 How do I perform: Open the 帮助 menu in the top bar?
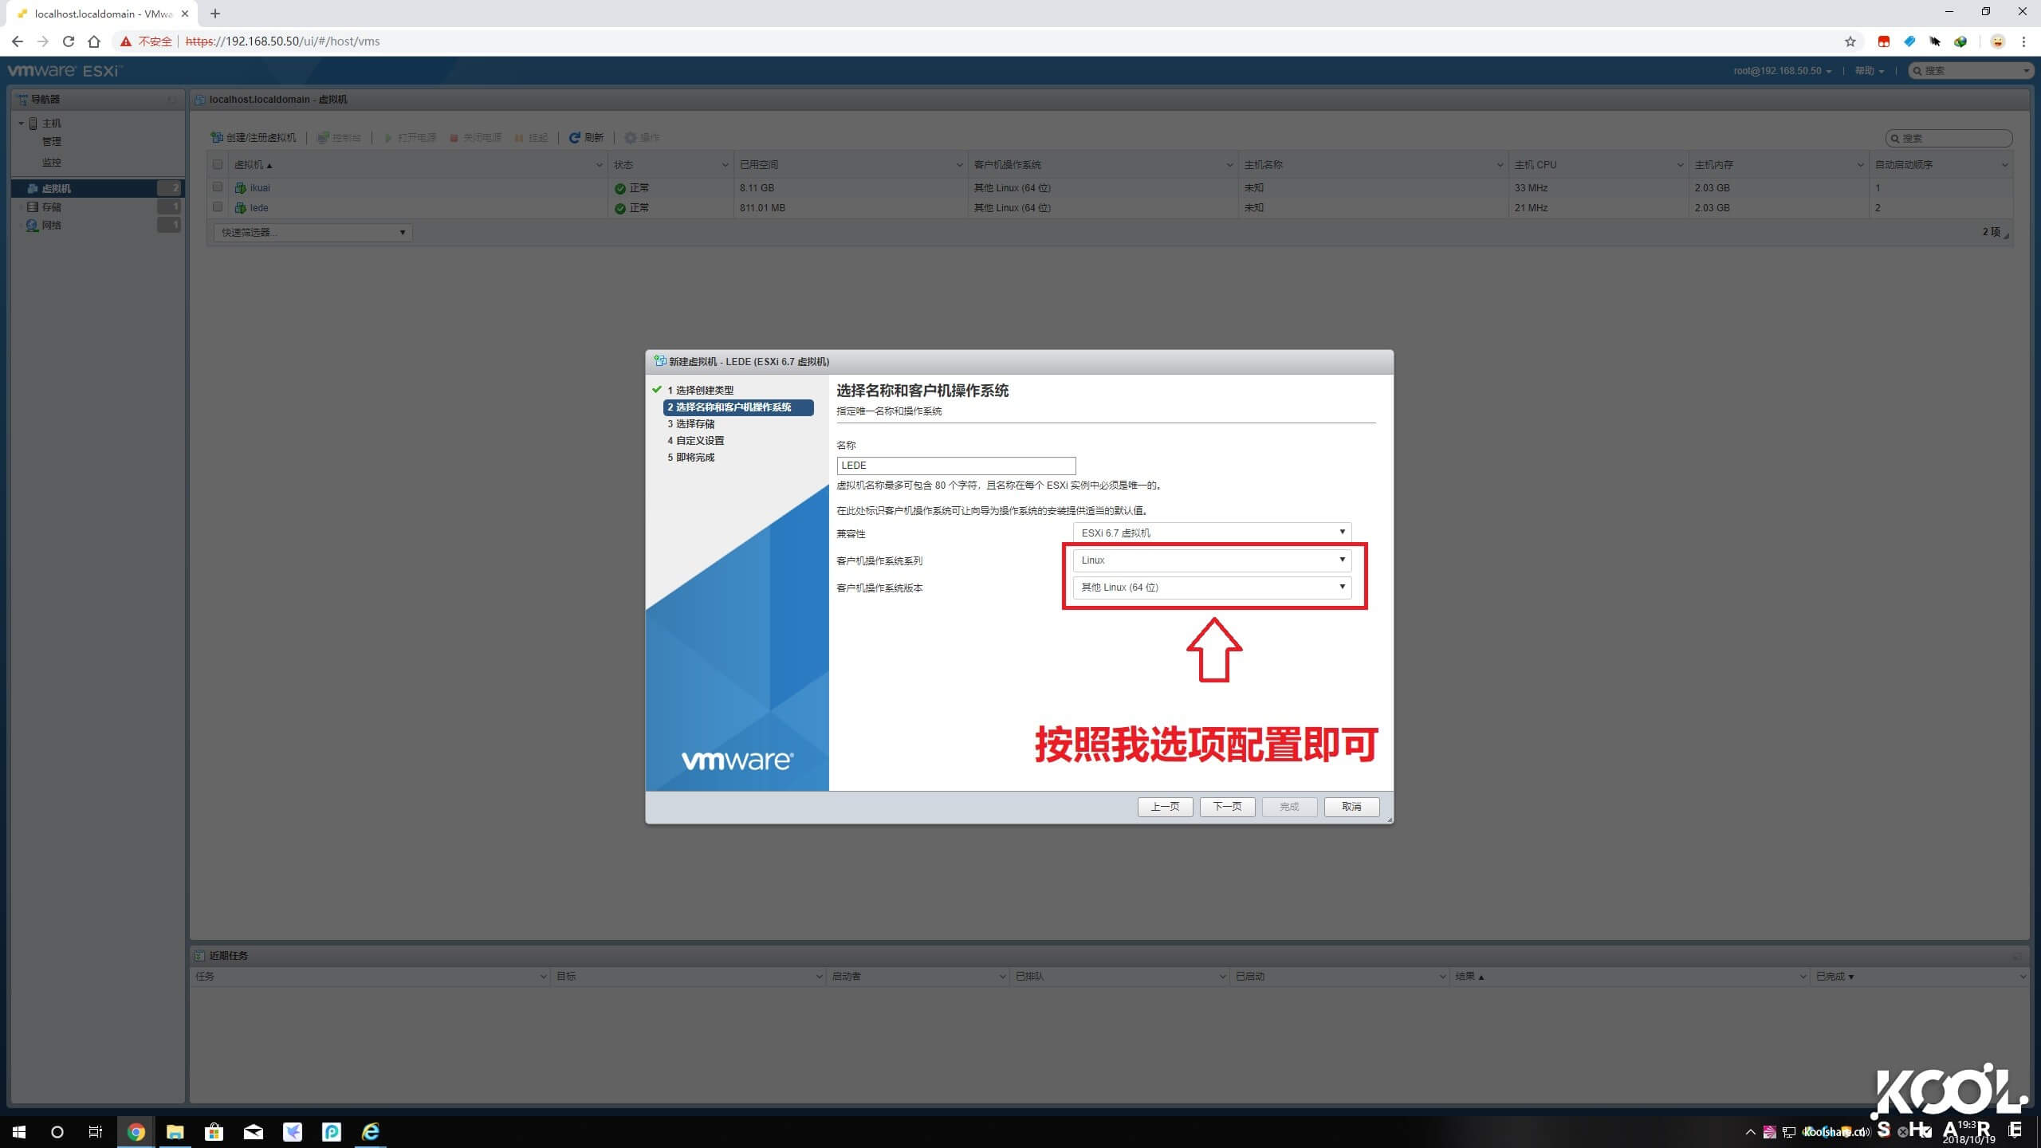[x=1868, y=70]
